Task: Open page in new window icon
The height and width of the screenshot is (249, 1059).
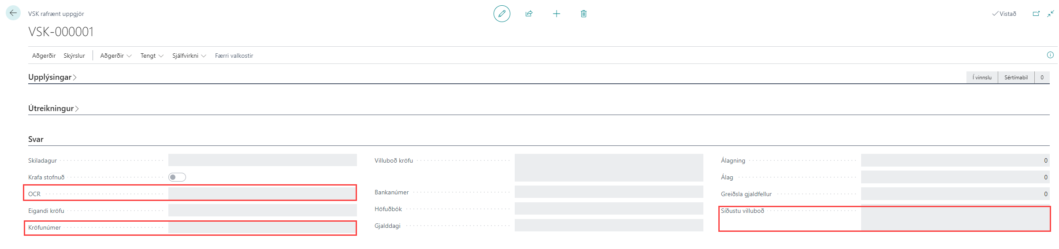Action: (x=1036, y=14)
